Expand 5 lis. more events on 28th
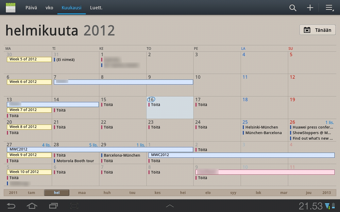 [93, 145]
